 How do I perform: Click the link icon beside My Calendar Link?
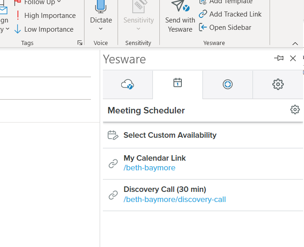(x=113, y=164)
